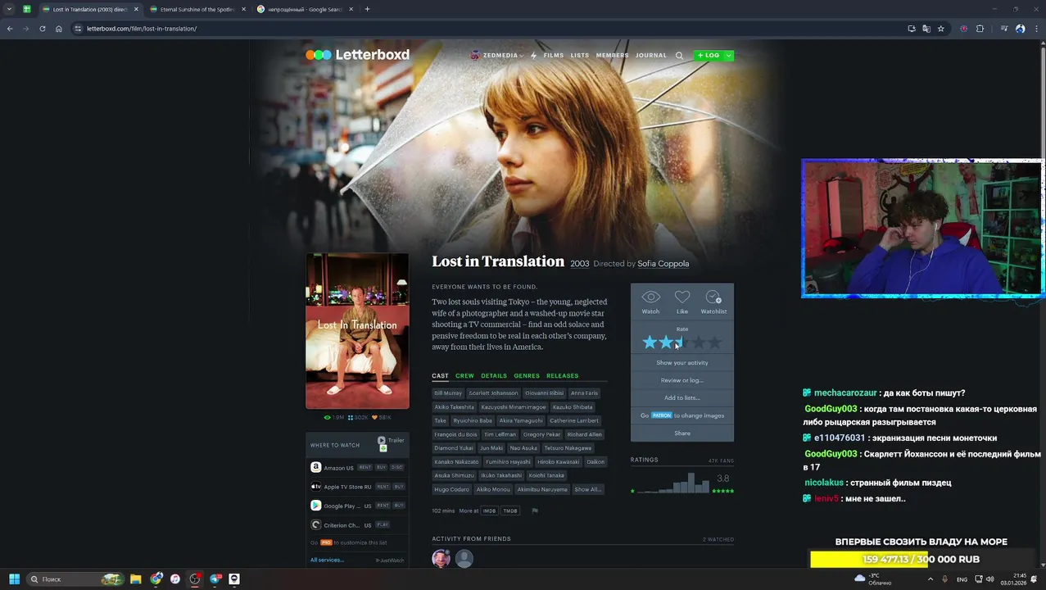
Task: Open the MEMBERS menu item
Action: tap(612, 56)
